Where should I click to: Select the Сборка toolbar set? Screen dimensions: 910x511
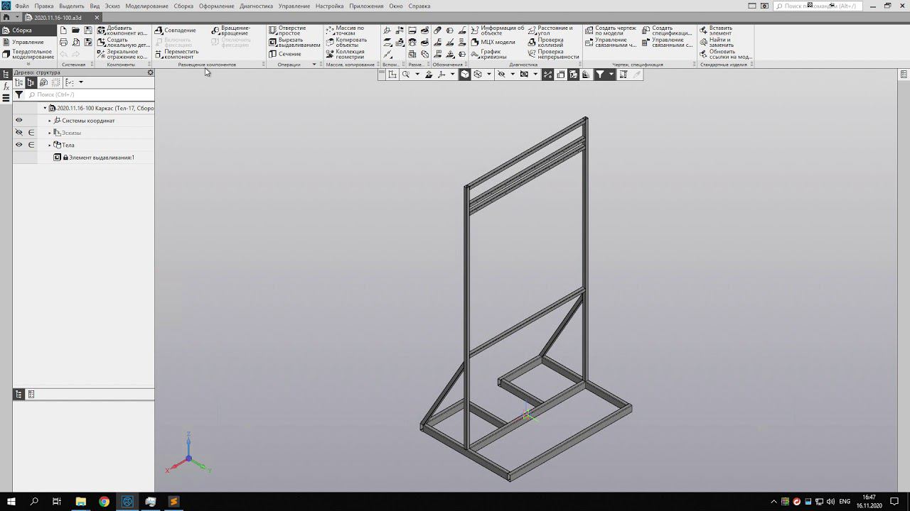(x=28, y=31)
